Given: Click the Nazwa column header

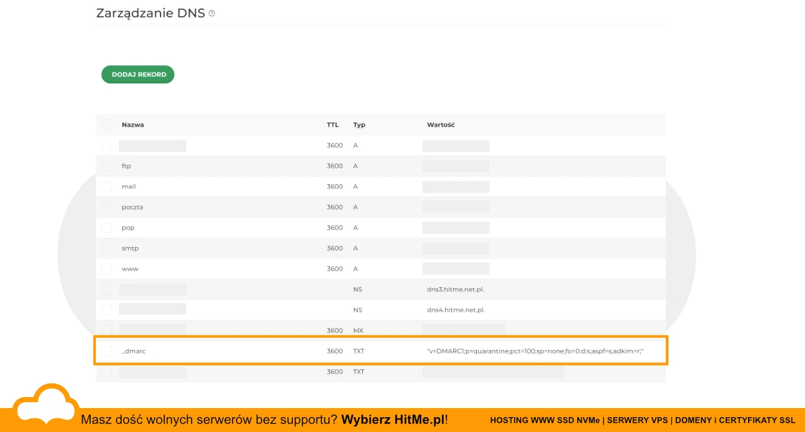Looking at the screenshot, I should (133, 125).
